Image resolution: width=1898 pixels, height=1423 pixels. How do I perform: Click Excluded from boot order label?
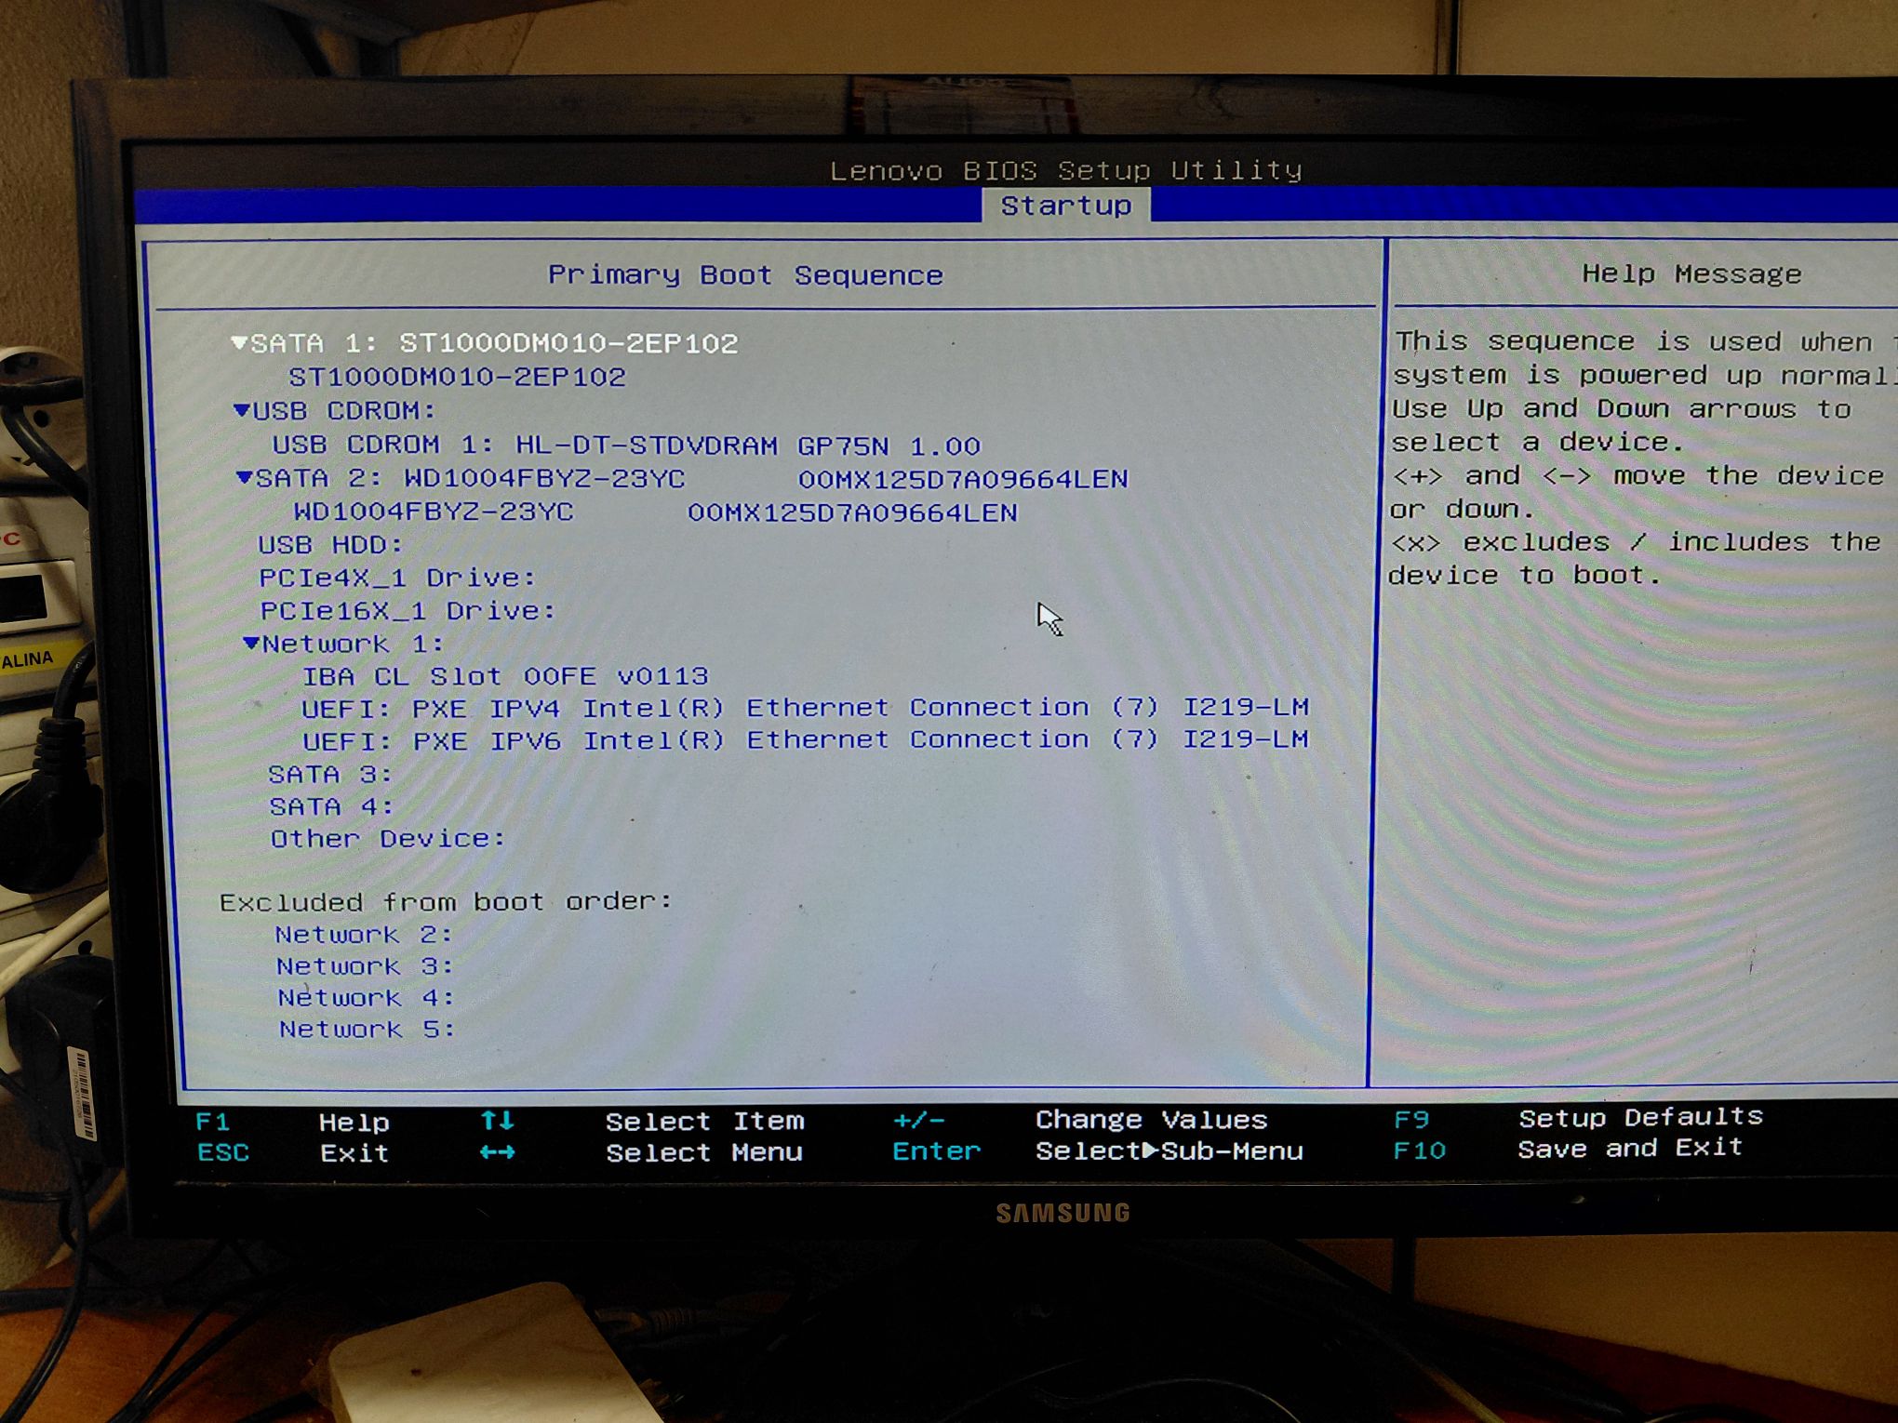click(x=446, y=902)
